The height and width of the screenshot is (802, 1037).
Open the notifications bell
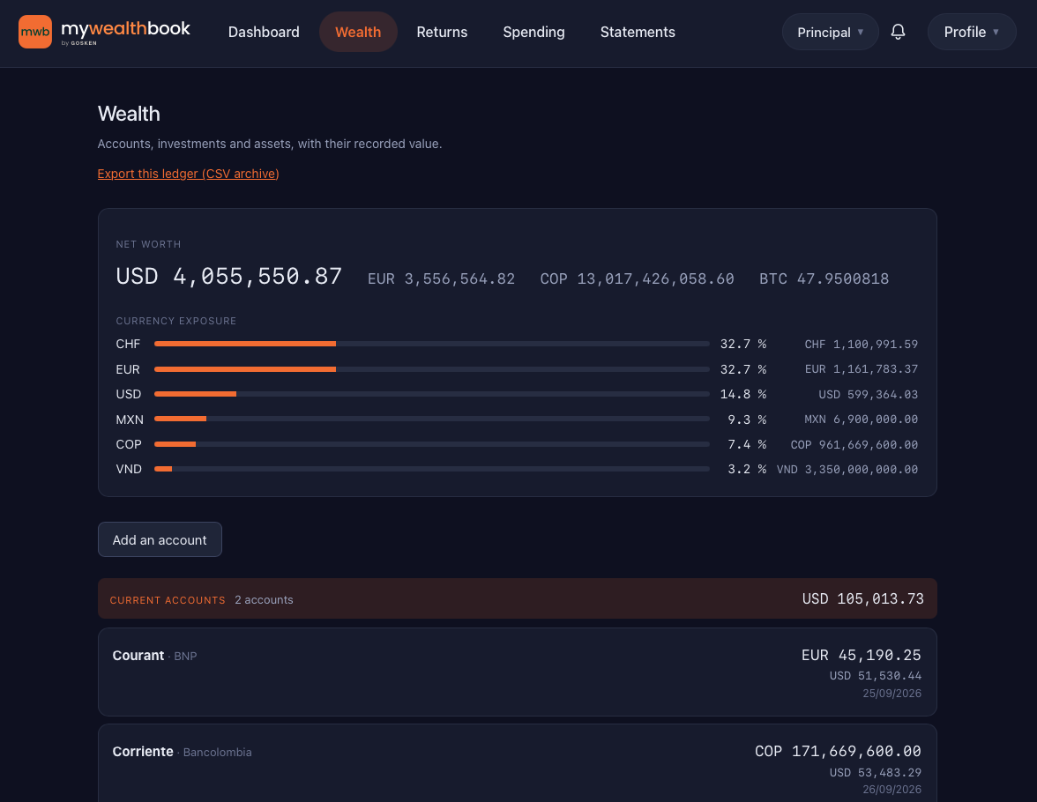pos(898,32)
